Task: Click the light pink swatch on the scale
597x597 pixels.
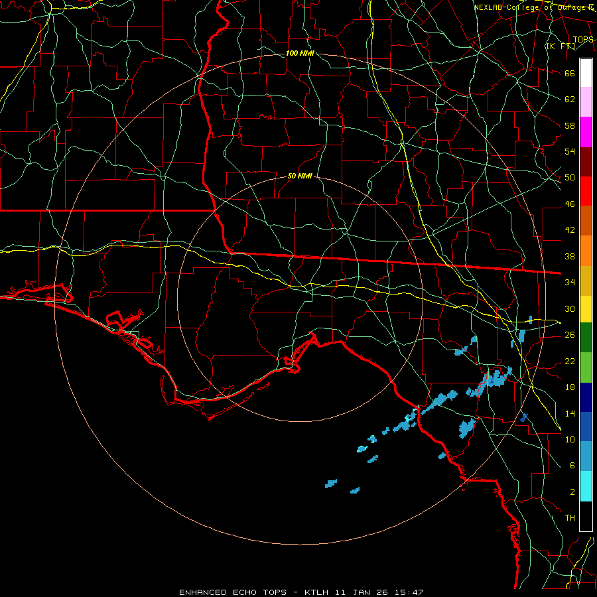Action: (x=586, y=102)
